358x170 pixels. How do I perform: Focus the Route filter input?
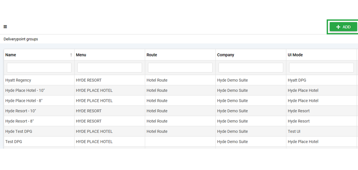click(x=180, y=67)
